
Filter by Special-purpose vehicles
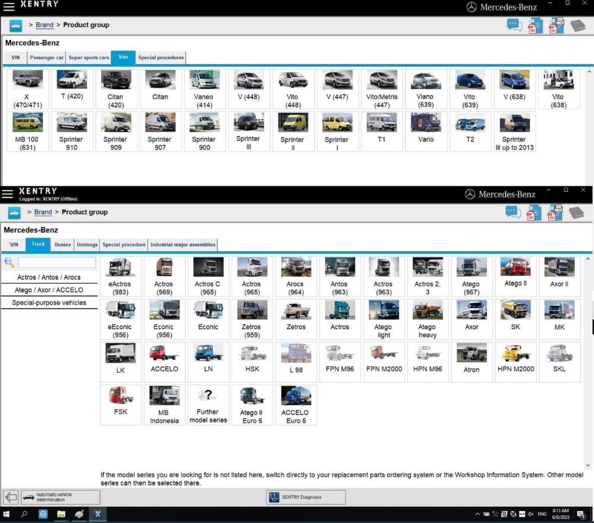49,303
